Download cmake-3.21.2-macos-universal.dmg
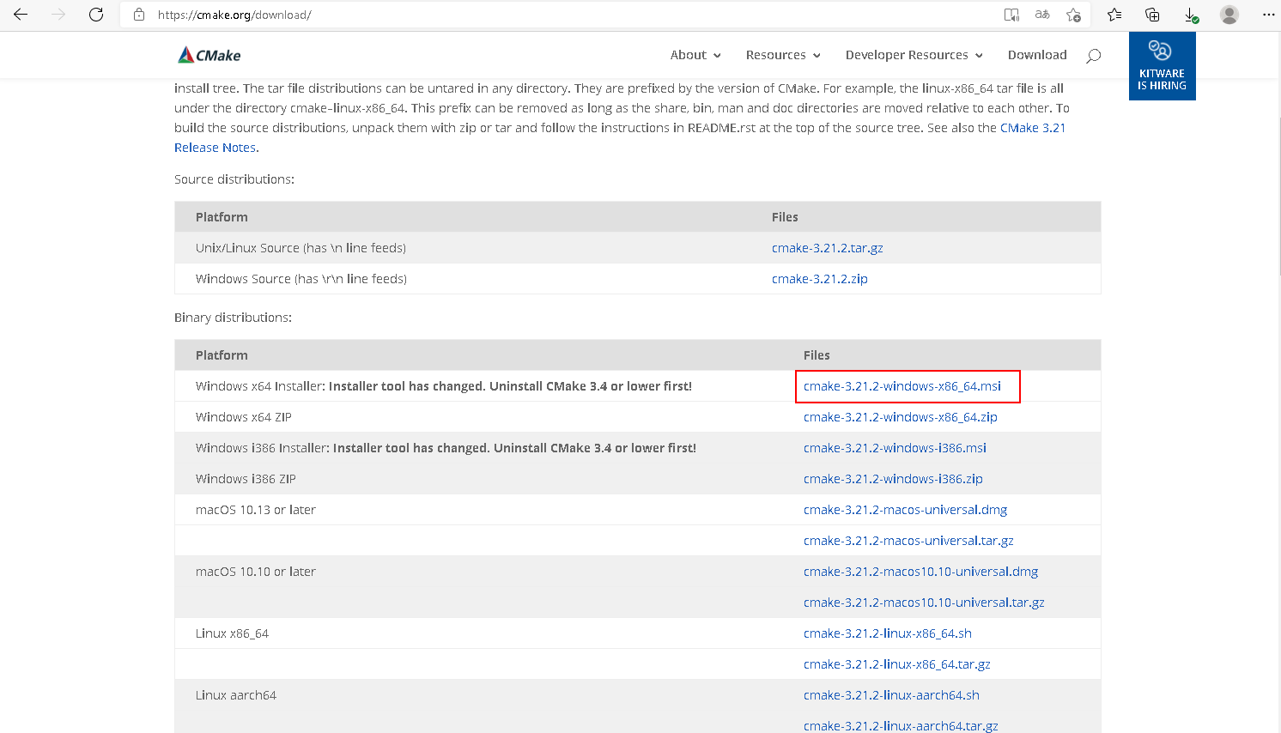Image resolution: width=1281 pixels, height=733 pixels. pyautogui.click(x=905, y=510)
